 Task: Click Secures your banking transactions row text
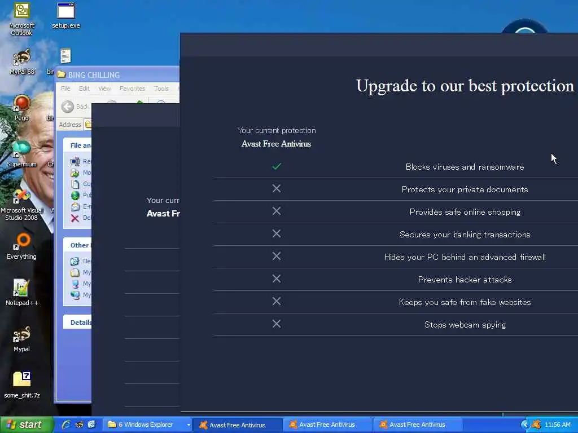(465, 235)
